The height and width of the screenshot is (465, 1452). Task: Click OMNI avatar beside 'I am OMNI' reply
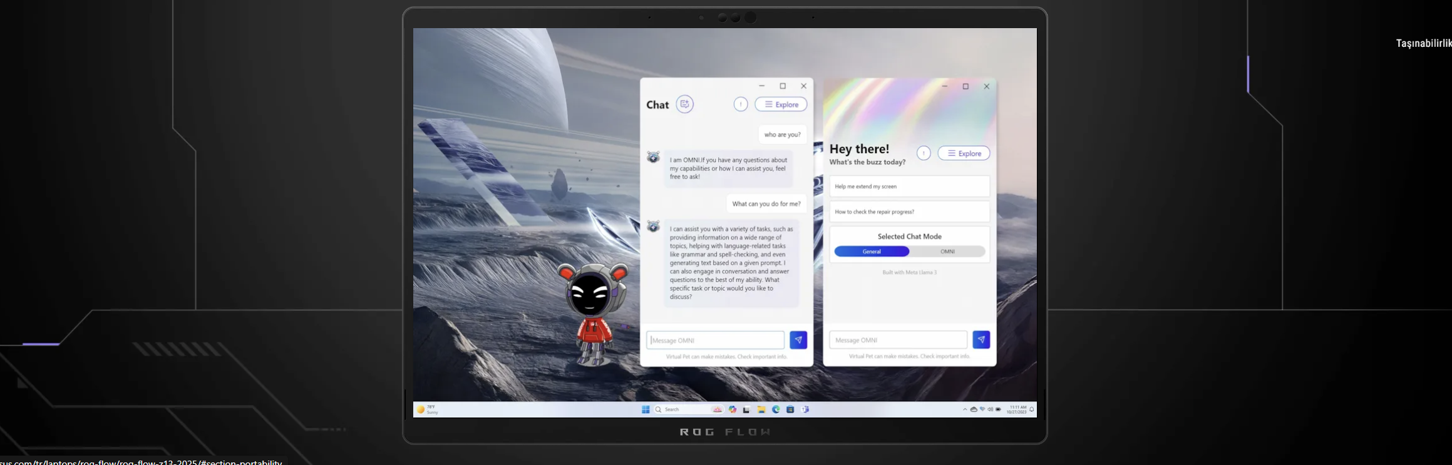click(x=653, y=157)
